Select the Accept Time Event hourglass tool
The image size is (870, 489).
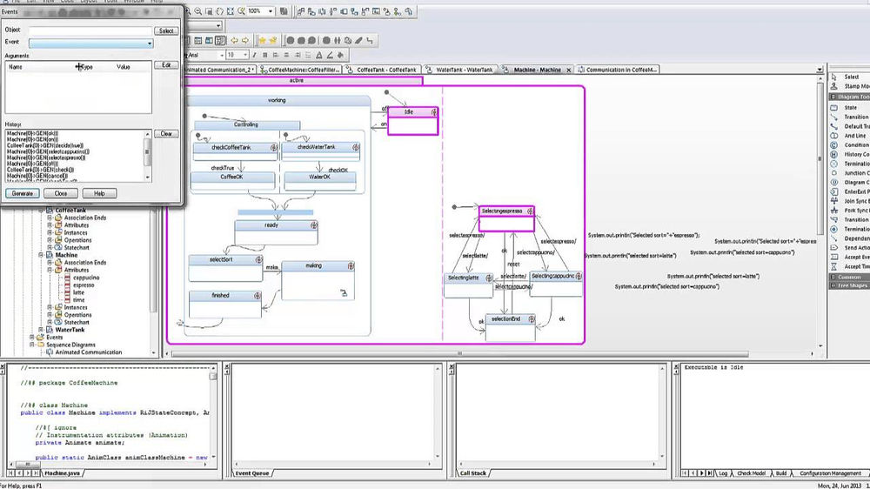pos(849,266)
